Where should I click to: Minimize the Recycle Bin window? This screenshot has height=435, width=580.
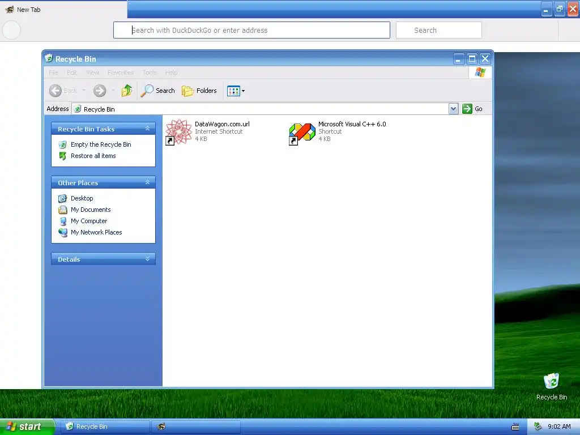(459, 59)
